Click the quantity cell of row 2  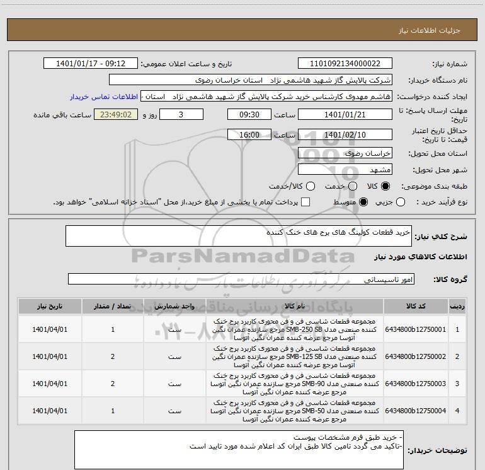pyautogui.click(x=113, y=356)
